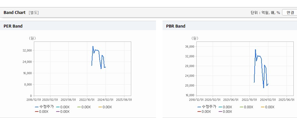Click the 2025/06/01 date label in PER Band

tap(124, 100)
